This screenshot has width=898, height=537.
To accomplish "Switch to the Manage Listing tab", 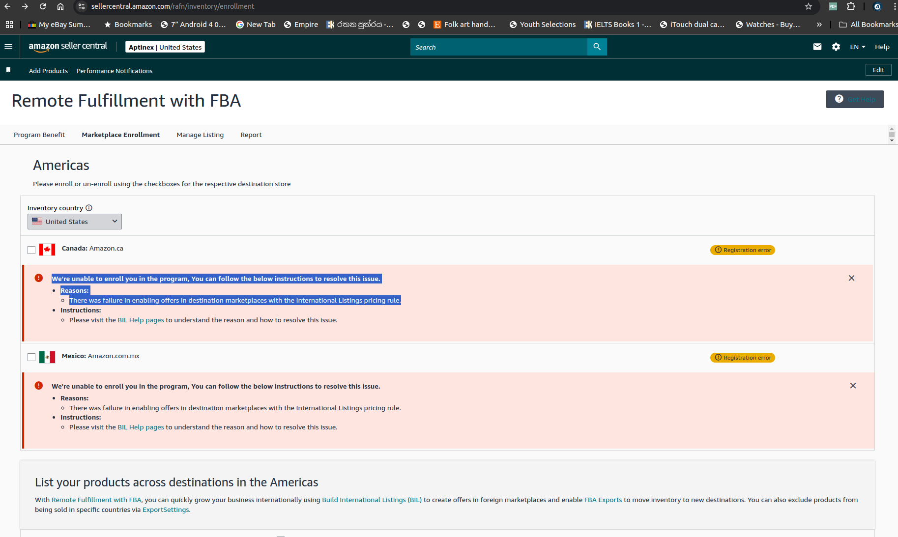I will point(200,135).
